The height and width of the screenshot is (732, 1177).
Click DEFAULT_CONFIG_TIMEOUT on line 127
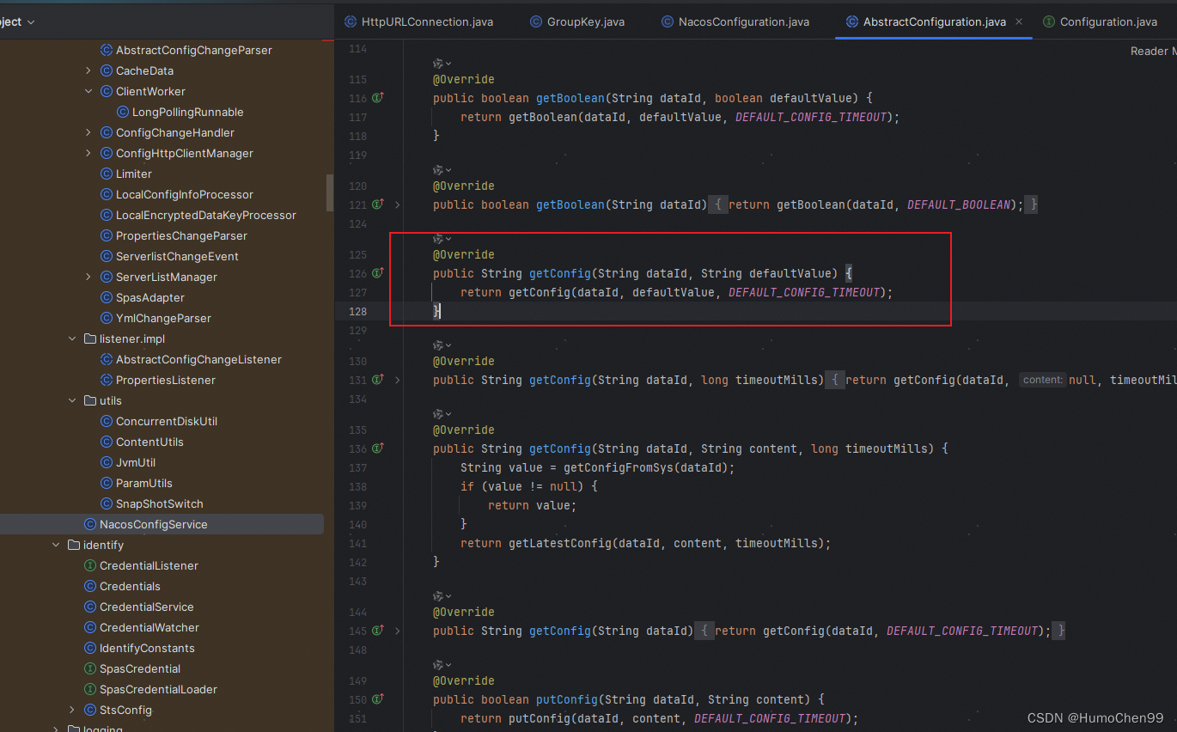point(804,292)
